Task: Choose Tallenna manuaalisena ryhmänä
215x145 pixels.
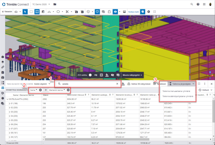Action: pyautogui.click(x=176, y=91)
